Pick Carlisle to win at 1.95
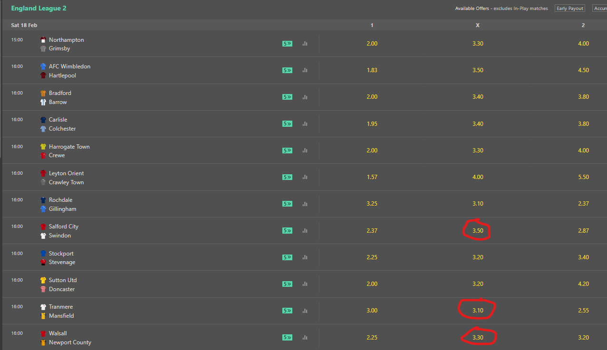 (372, 123)
